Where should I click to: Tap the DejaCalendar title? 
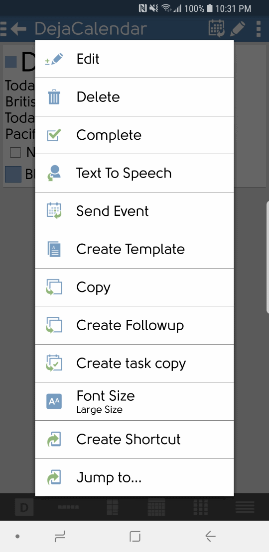(90, 28)
